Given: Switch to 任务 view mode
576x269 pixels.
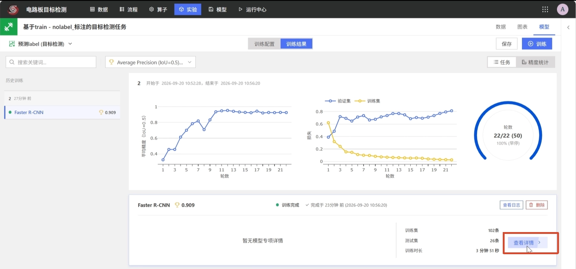Looking at the screenshot, I should [x=502, y=62].
